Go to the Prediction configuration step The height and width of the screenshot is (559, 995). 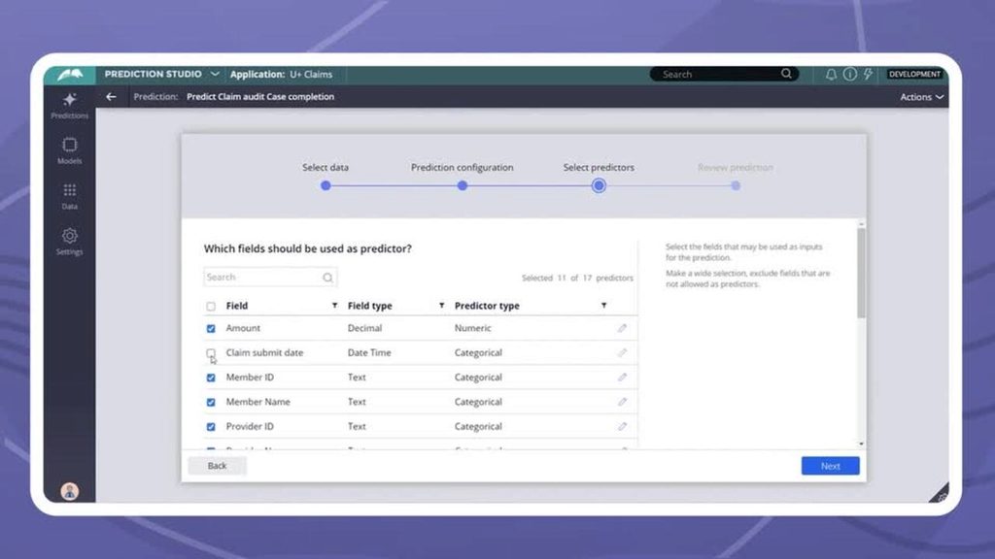click(462, 185)
